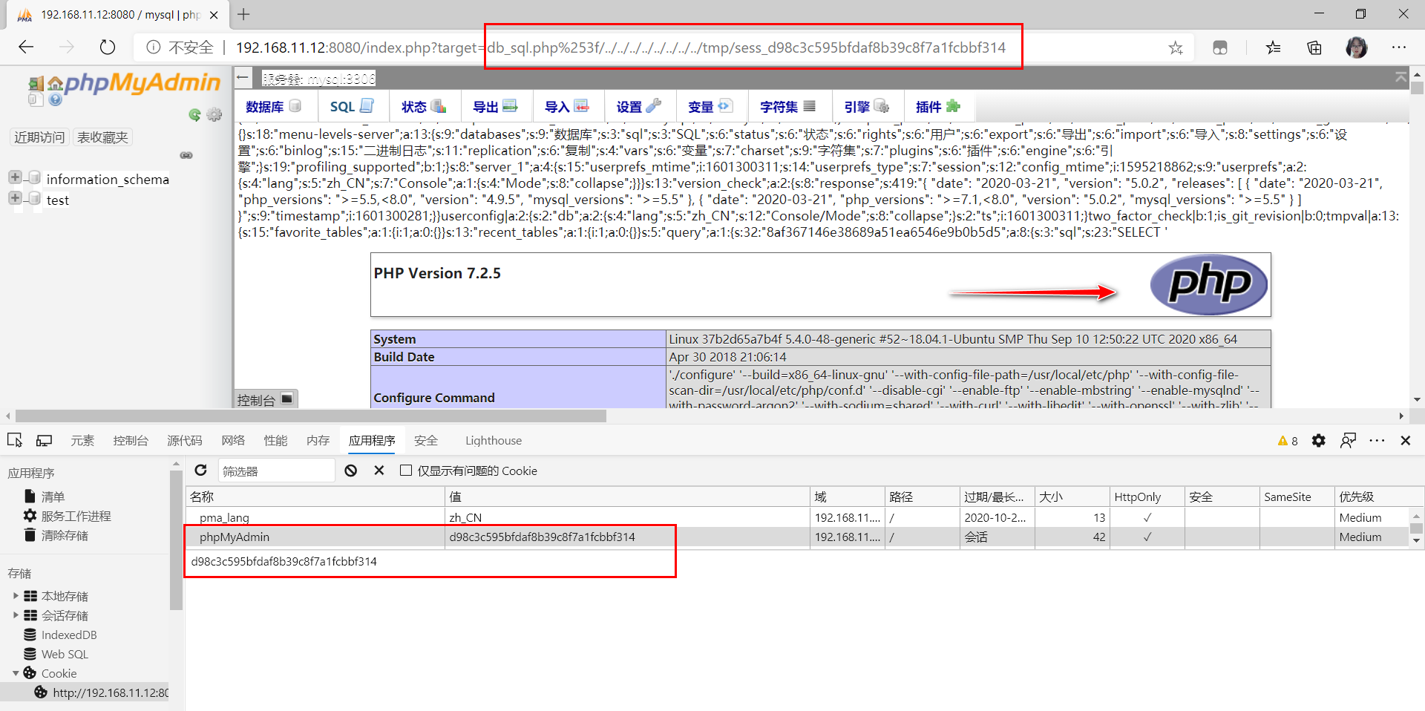
Task: Click the browser address bar URL
Action: (x=620, y=47)
